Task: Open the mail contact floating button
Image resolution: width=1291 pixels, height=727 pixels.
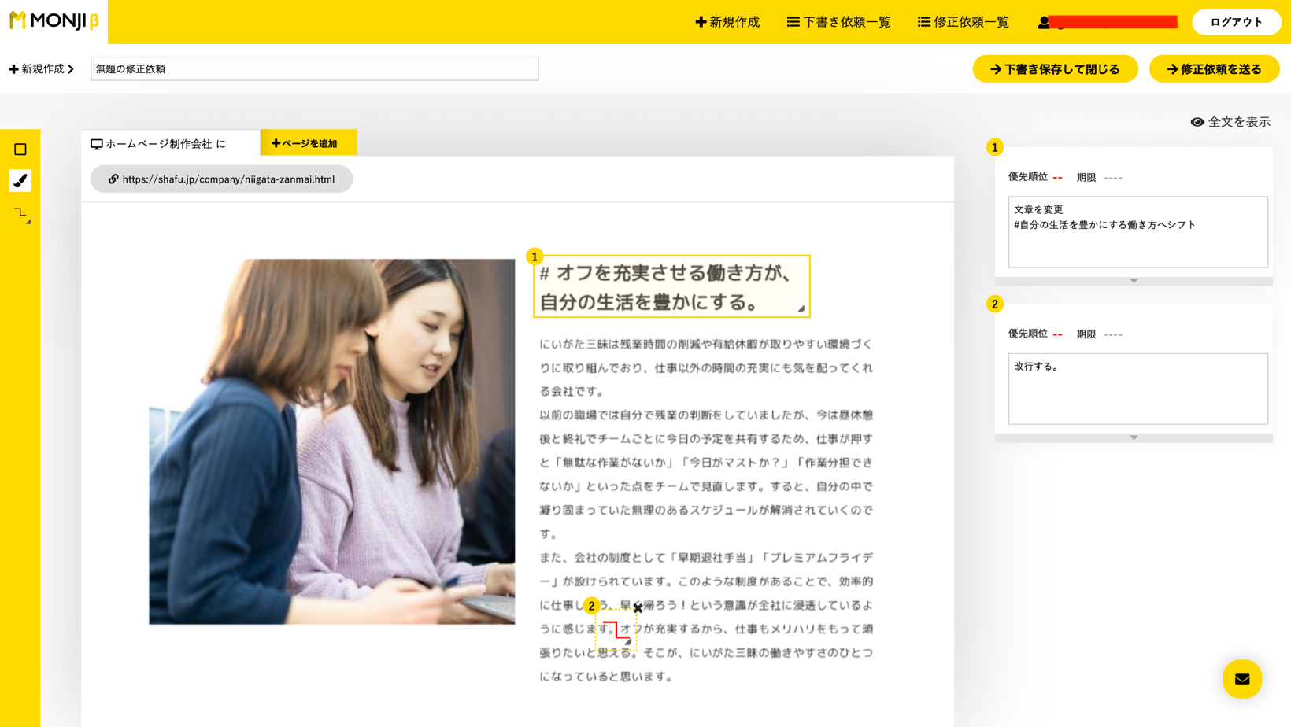Action: pyautogui.click(x=1241, y=679)
